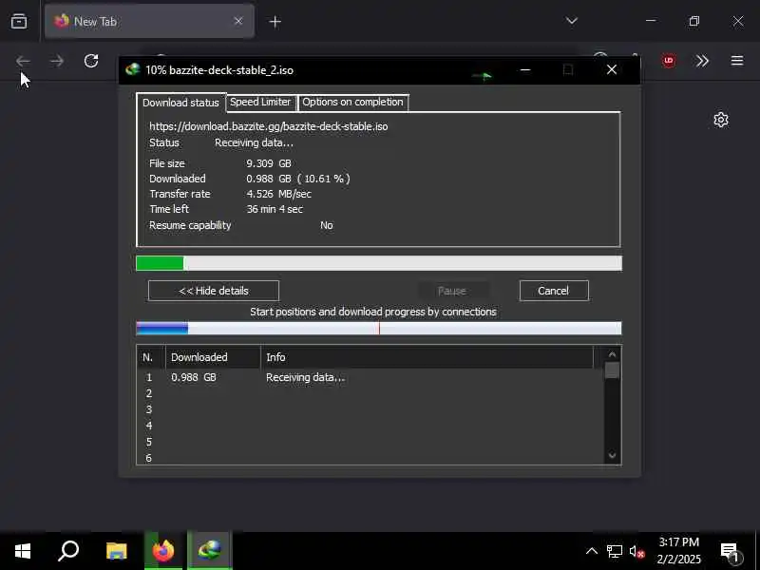Click the File size 9.309 GB value
Screen dimensions: 760x570
pyautogui.click(x=269, y=163)
